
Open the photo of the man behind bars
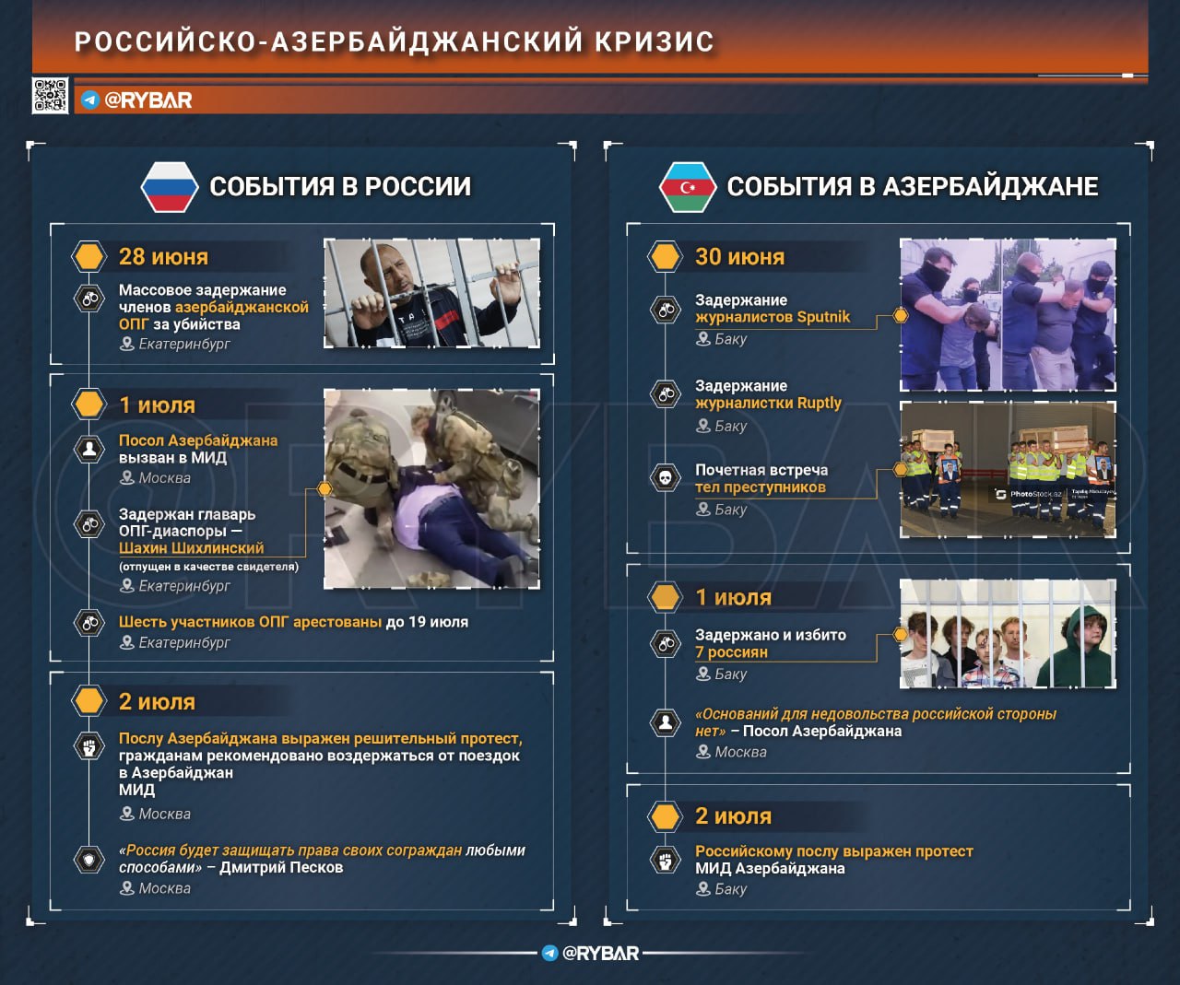[431, 293]
